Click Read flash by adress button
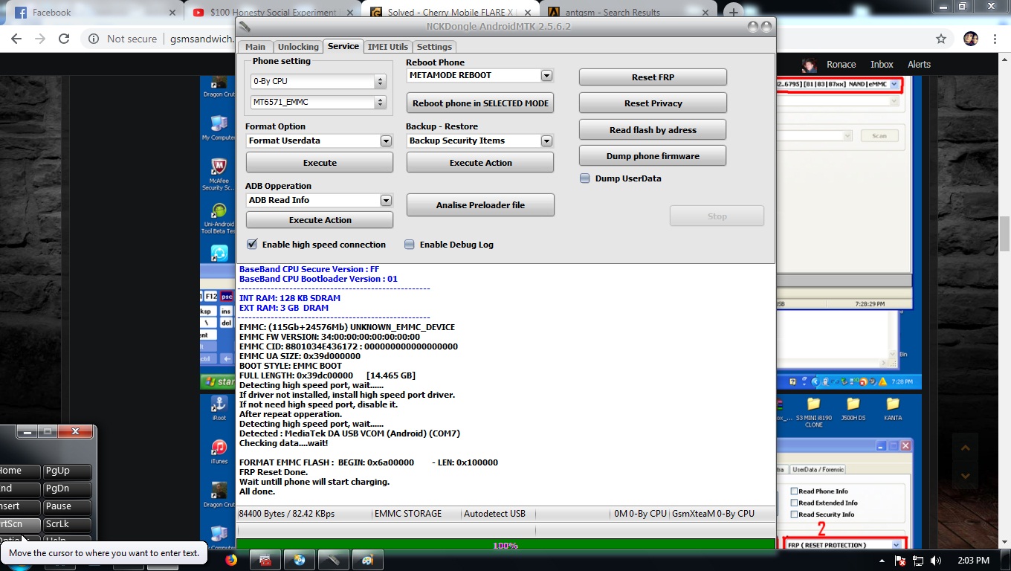Image resolution: width=1011 pixels, height=571 pixels. [x=653, y=130]
